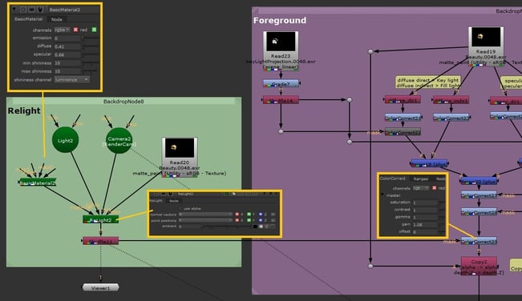
Task: Toggle the red checkbox in ColorCorrect panel
Action: point(434,188)
